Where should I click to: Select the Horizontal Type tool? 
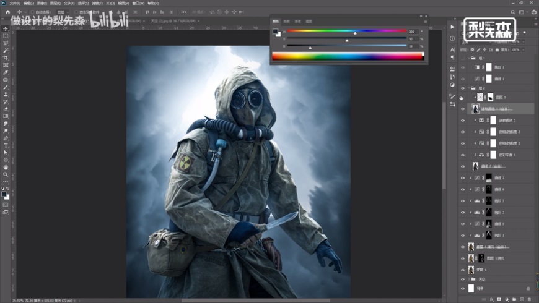[6, 145]
